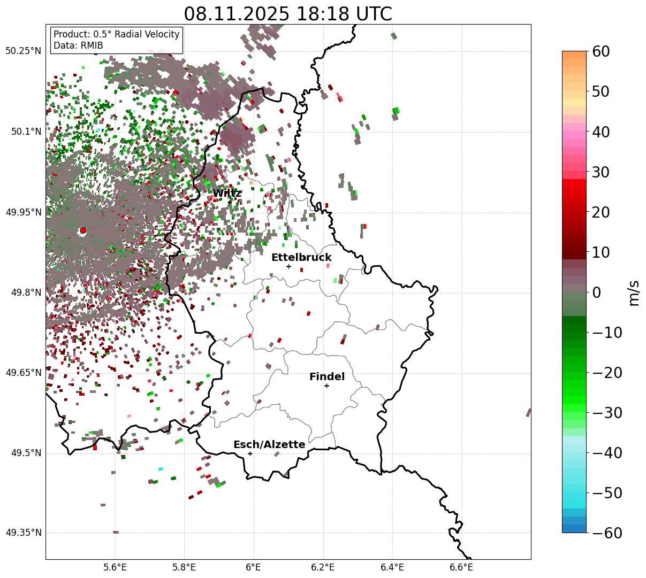Click the Ettelbruck station cross marker
This screenshot has width=646, height=578.
288,266
